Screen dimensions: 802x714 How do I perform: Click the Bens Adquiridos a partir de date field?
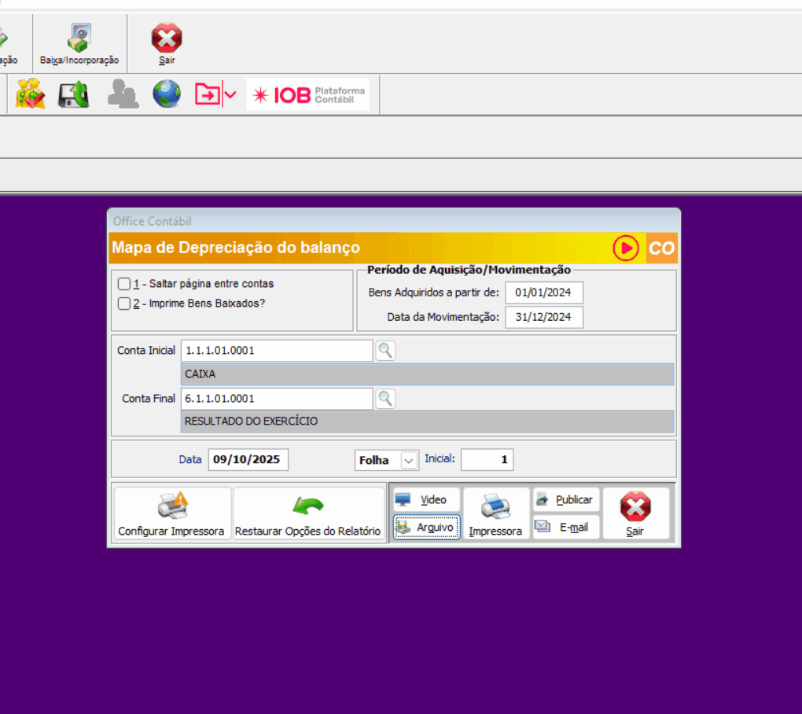click(x=543, y=293)
